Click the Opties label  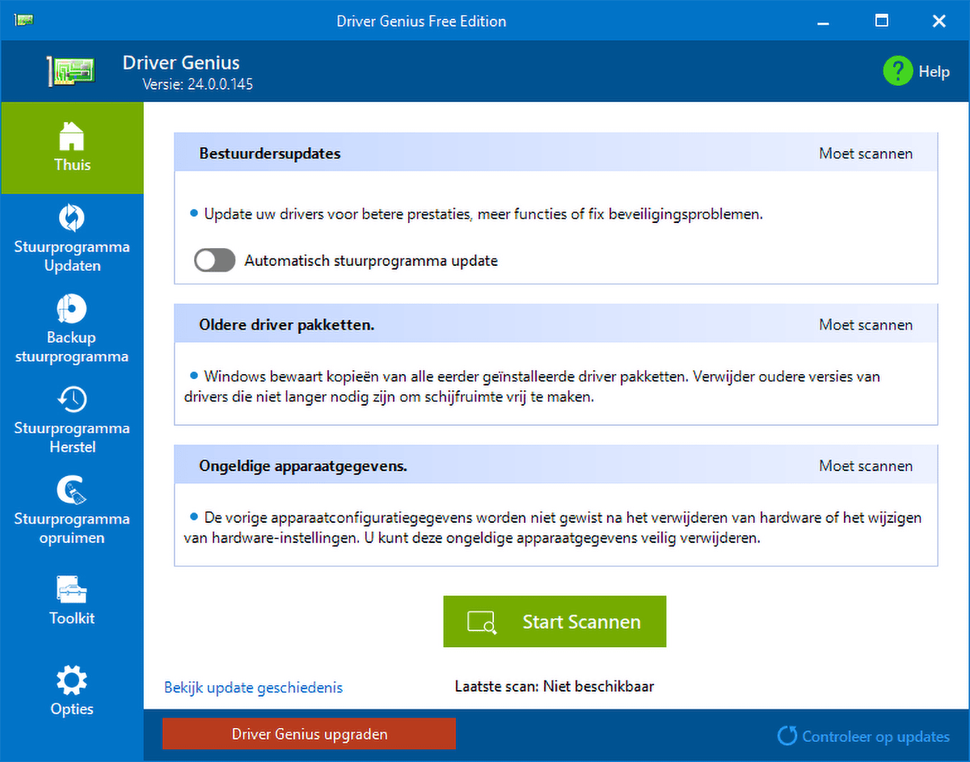point(72,709)
